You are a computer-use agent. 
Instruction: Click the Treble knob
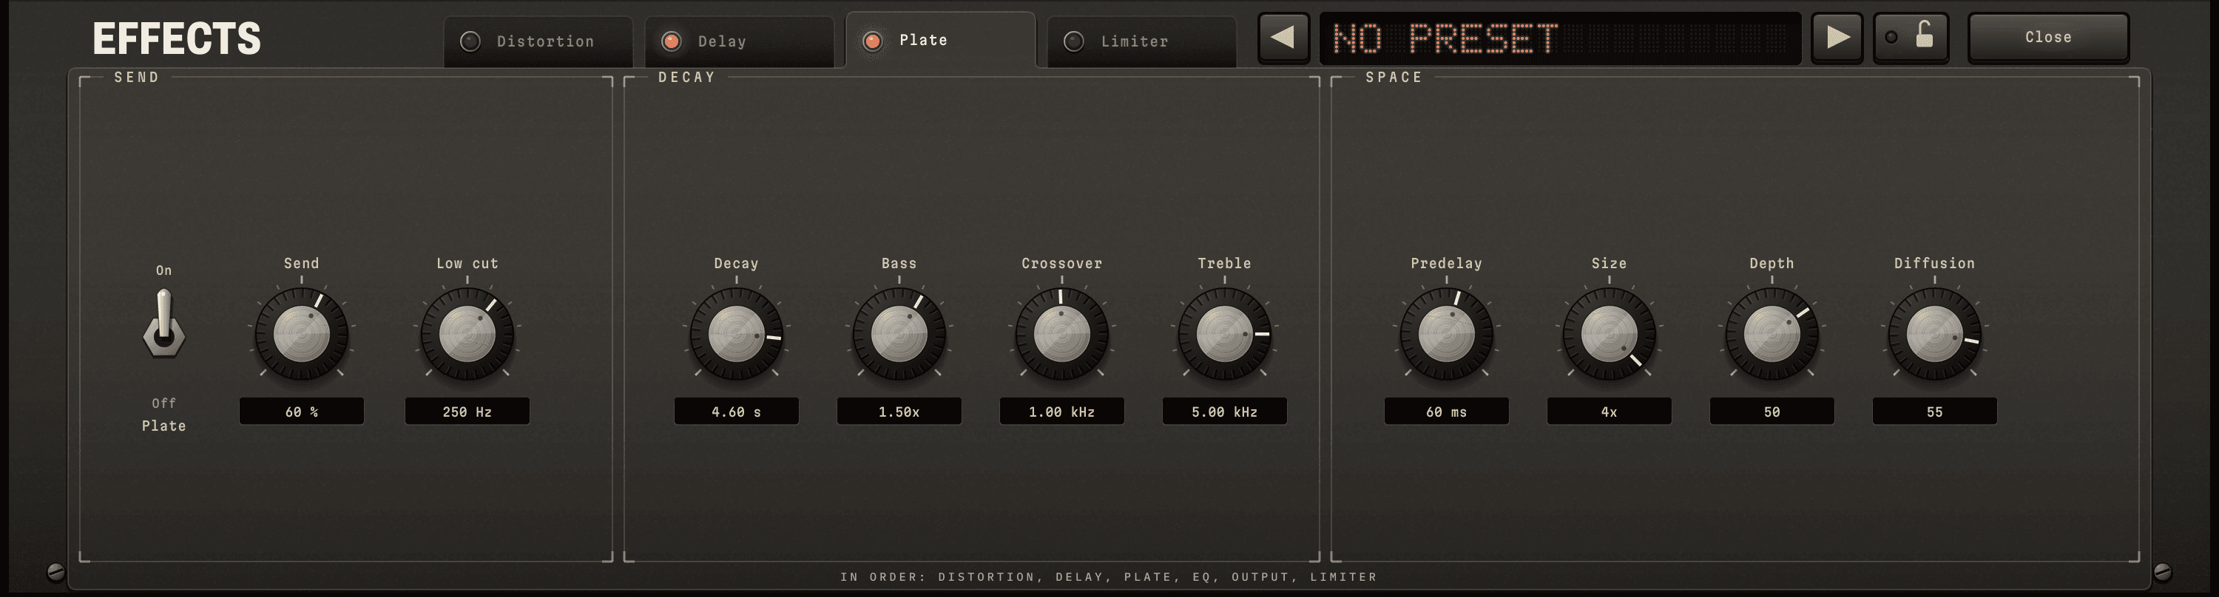[1225, 335]
